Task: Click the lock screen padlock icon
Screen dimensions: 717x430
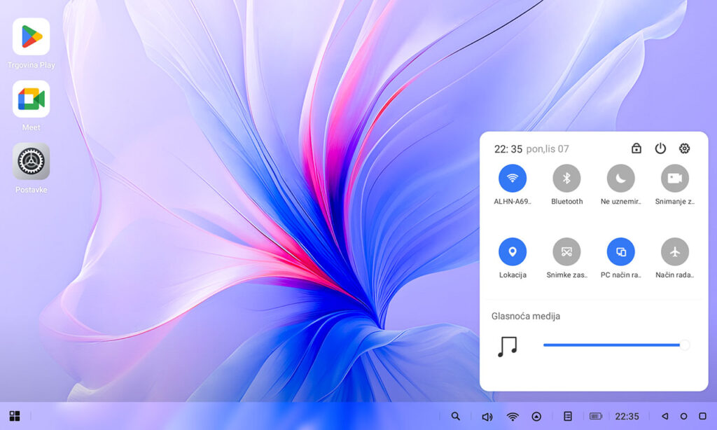Action: pos(636,148)
